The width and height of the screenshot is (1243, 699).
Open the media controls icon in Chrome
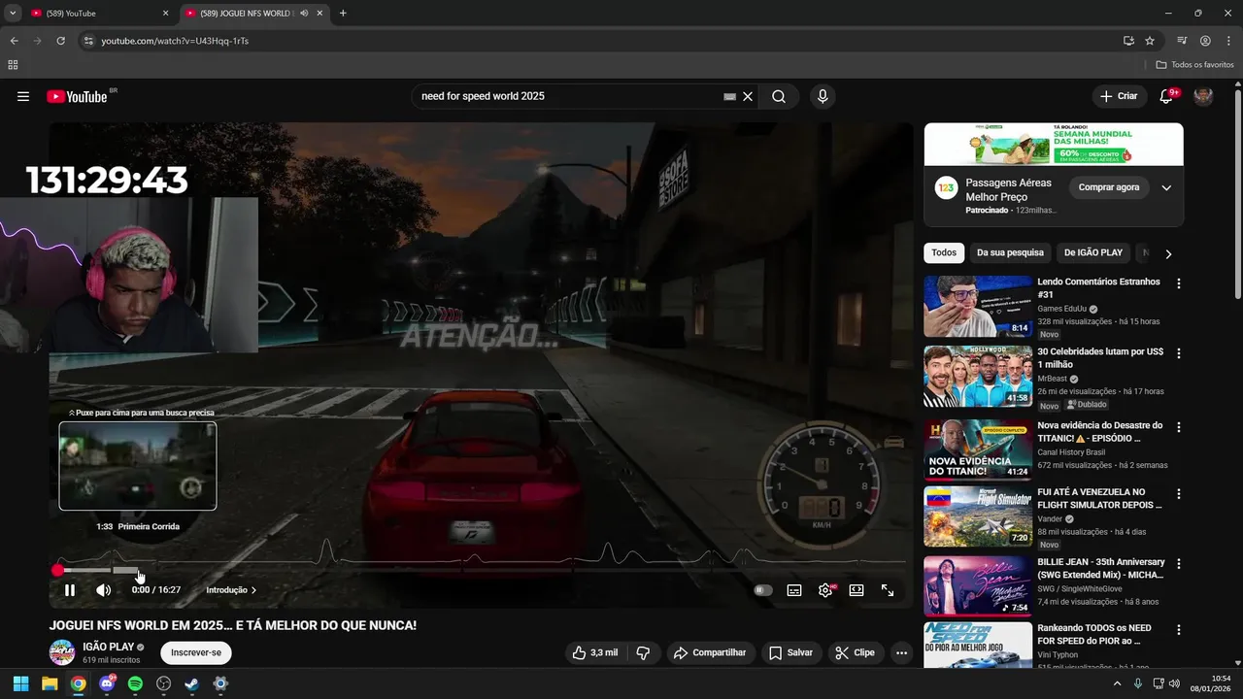coord(1182,41)
